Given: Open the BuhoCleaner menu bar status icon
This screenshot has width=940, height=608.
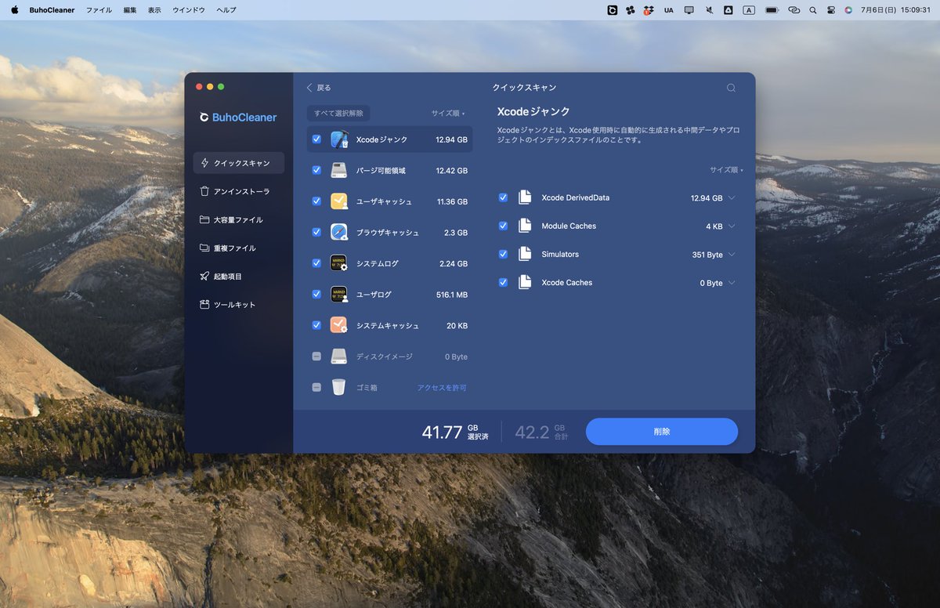Looking at the screenshot, I should (613, 10).
